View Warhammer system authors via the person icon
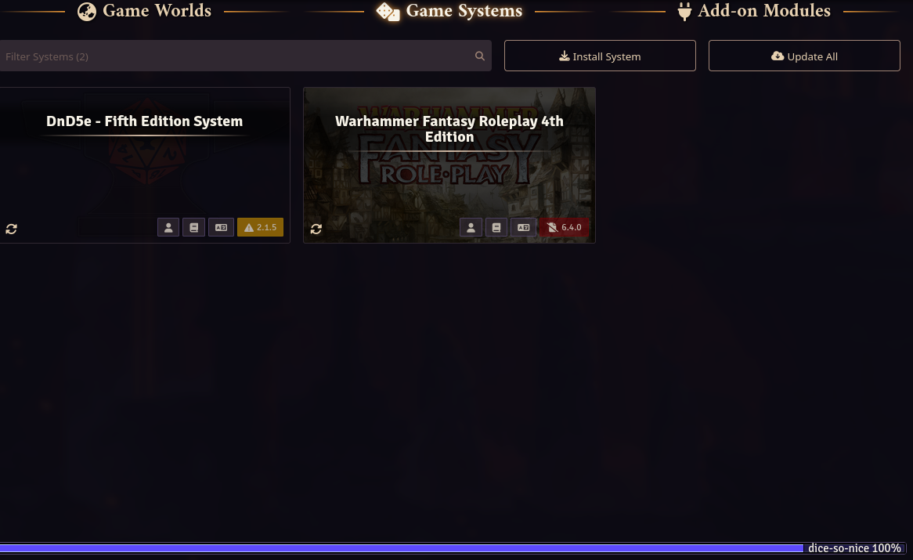913x560 pixels. tap(471, 227)
